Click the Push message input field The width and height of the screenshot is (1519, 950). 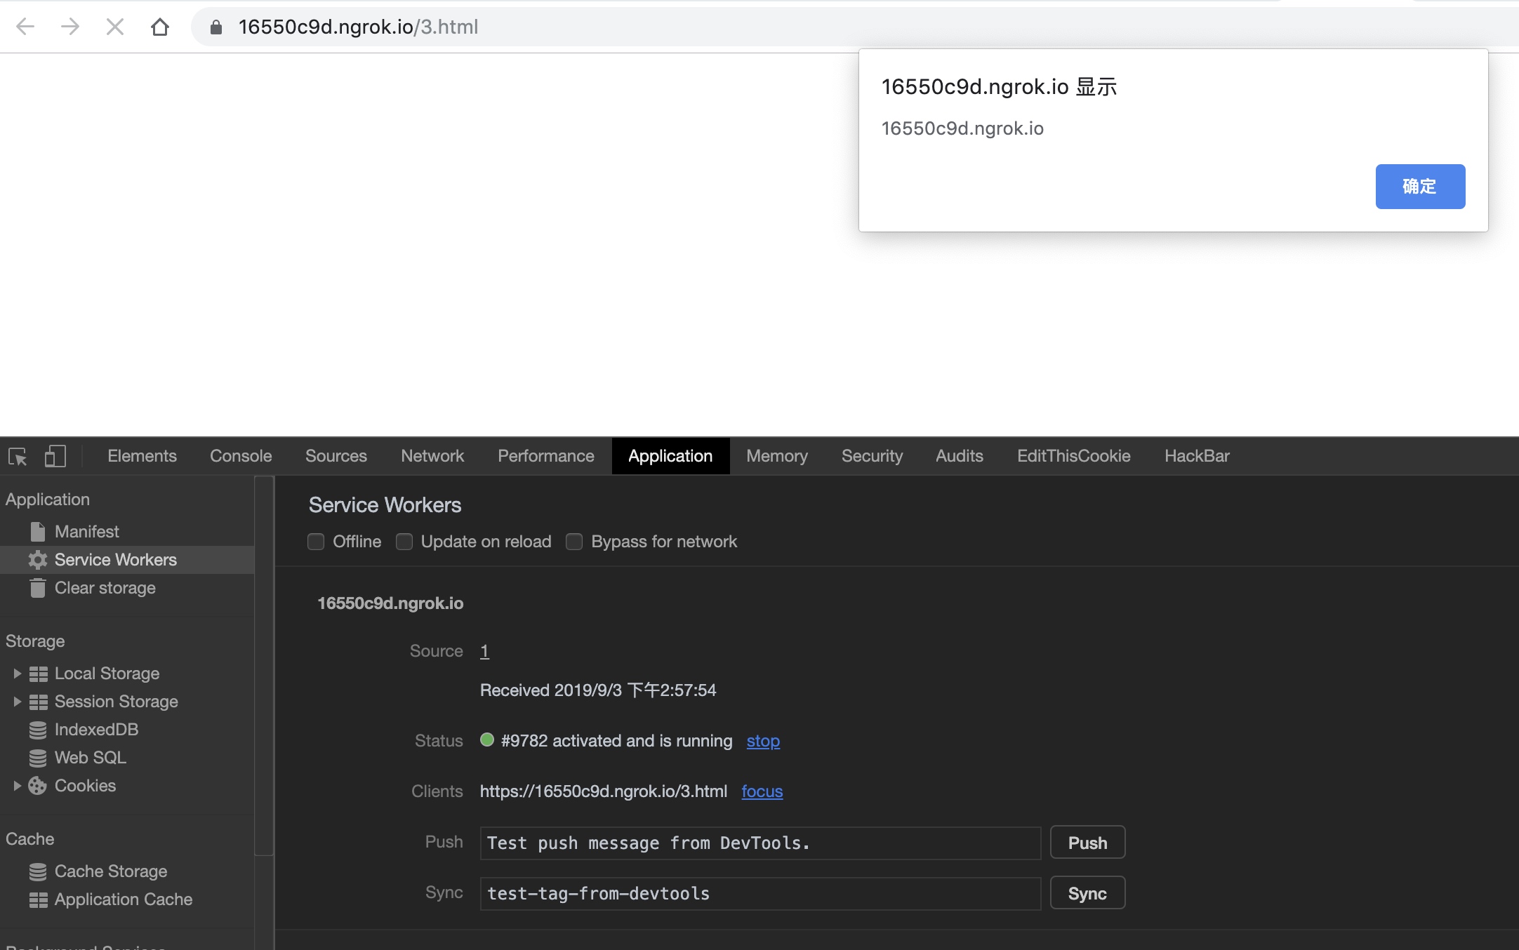(x=760, y=843)
